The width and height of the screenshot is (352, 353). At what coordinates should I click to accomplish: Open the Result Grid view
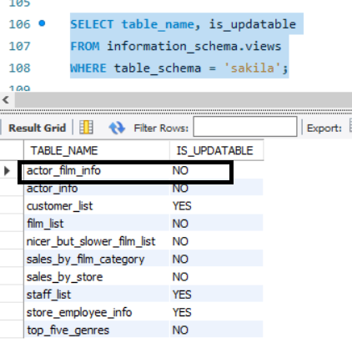pyautogui.click(x=37, y=128)
